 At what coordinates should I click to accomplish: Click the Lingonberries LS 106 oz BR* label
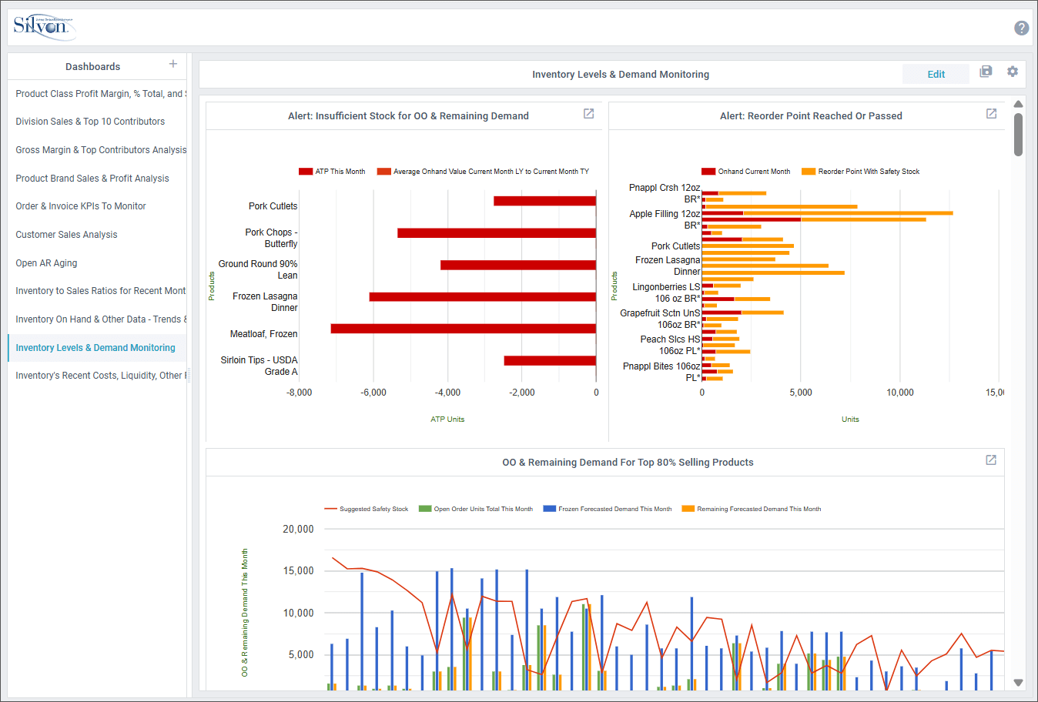coord(666,292)
